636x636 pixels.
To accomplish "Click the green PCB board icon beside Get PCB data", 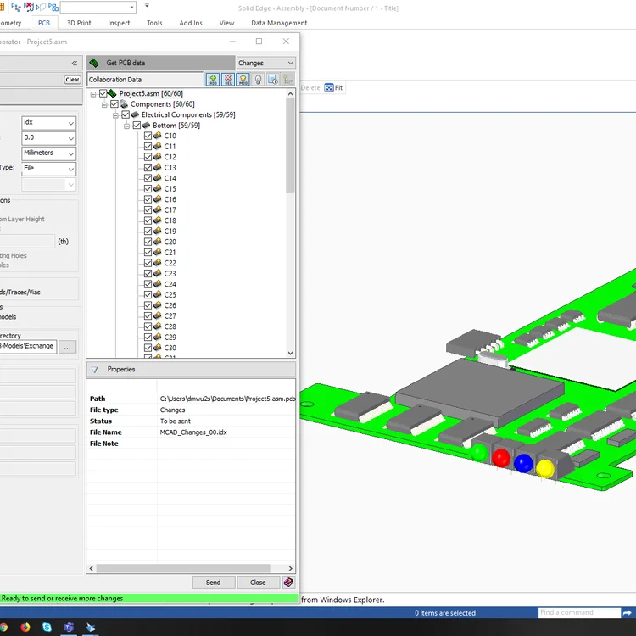I will 94,63.
